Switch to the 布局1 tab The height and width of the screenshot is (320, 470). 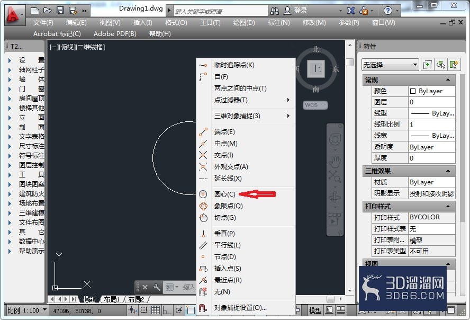click(112, 299)
